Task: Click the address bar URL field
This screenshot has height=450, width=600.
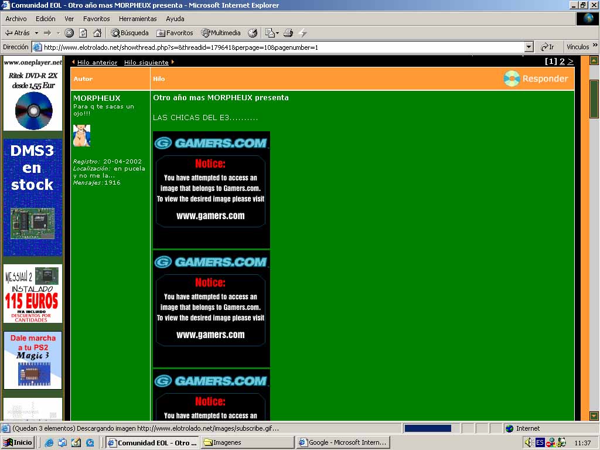Action: pos(283,47)
